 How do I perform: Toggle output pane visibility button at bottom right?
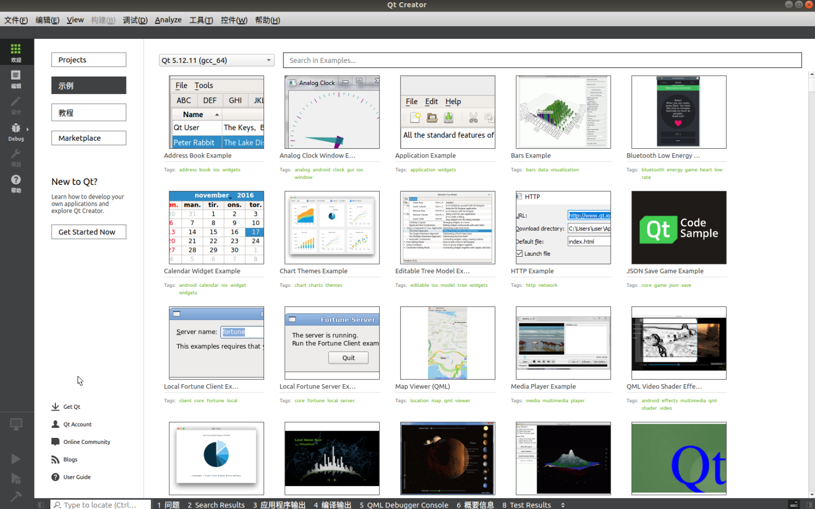pyautogui.click(x=793, y=505)
